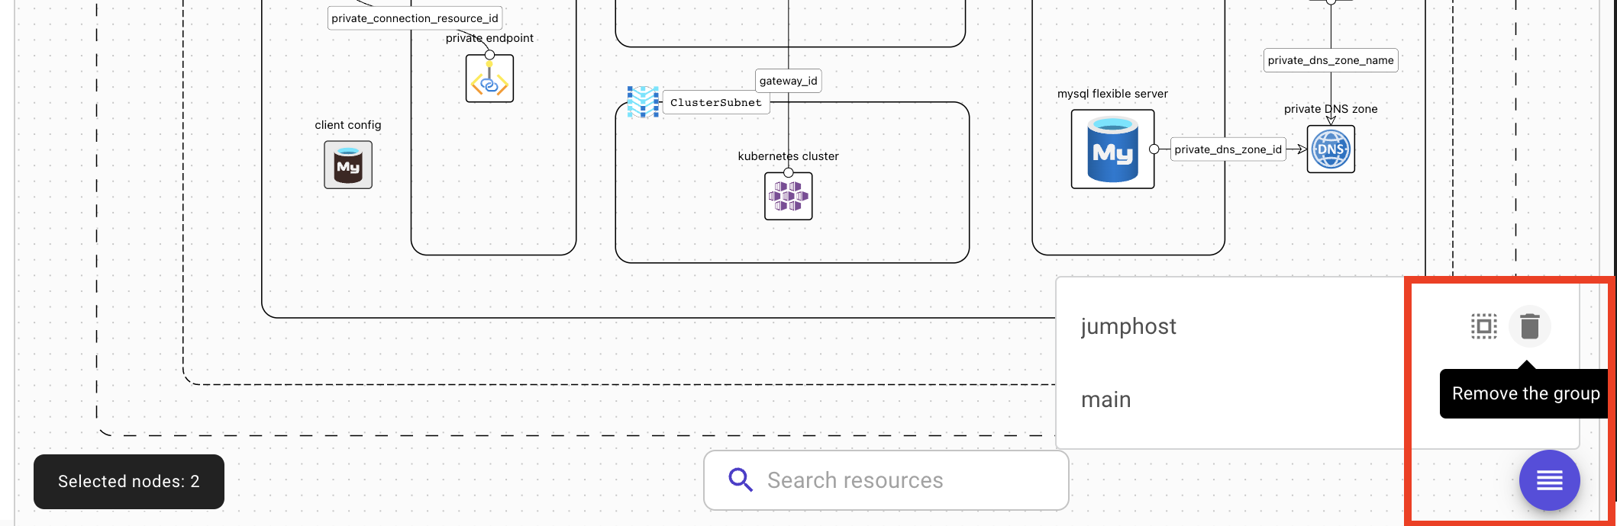This screenshot has height=526, width=1617.
Task: Click the select-group dashed square icon
Action: [1483, 326]
